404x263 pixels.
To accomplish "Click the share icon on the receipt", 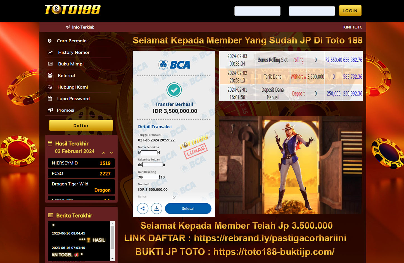I will pyautogui.click(x=143, y=208).
